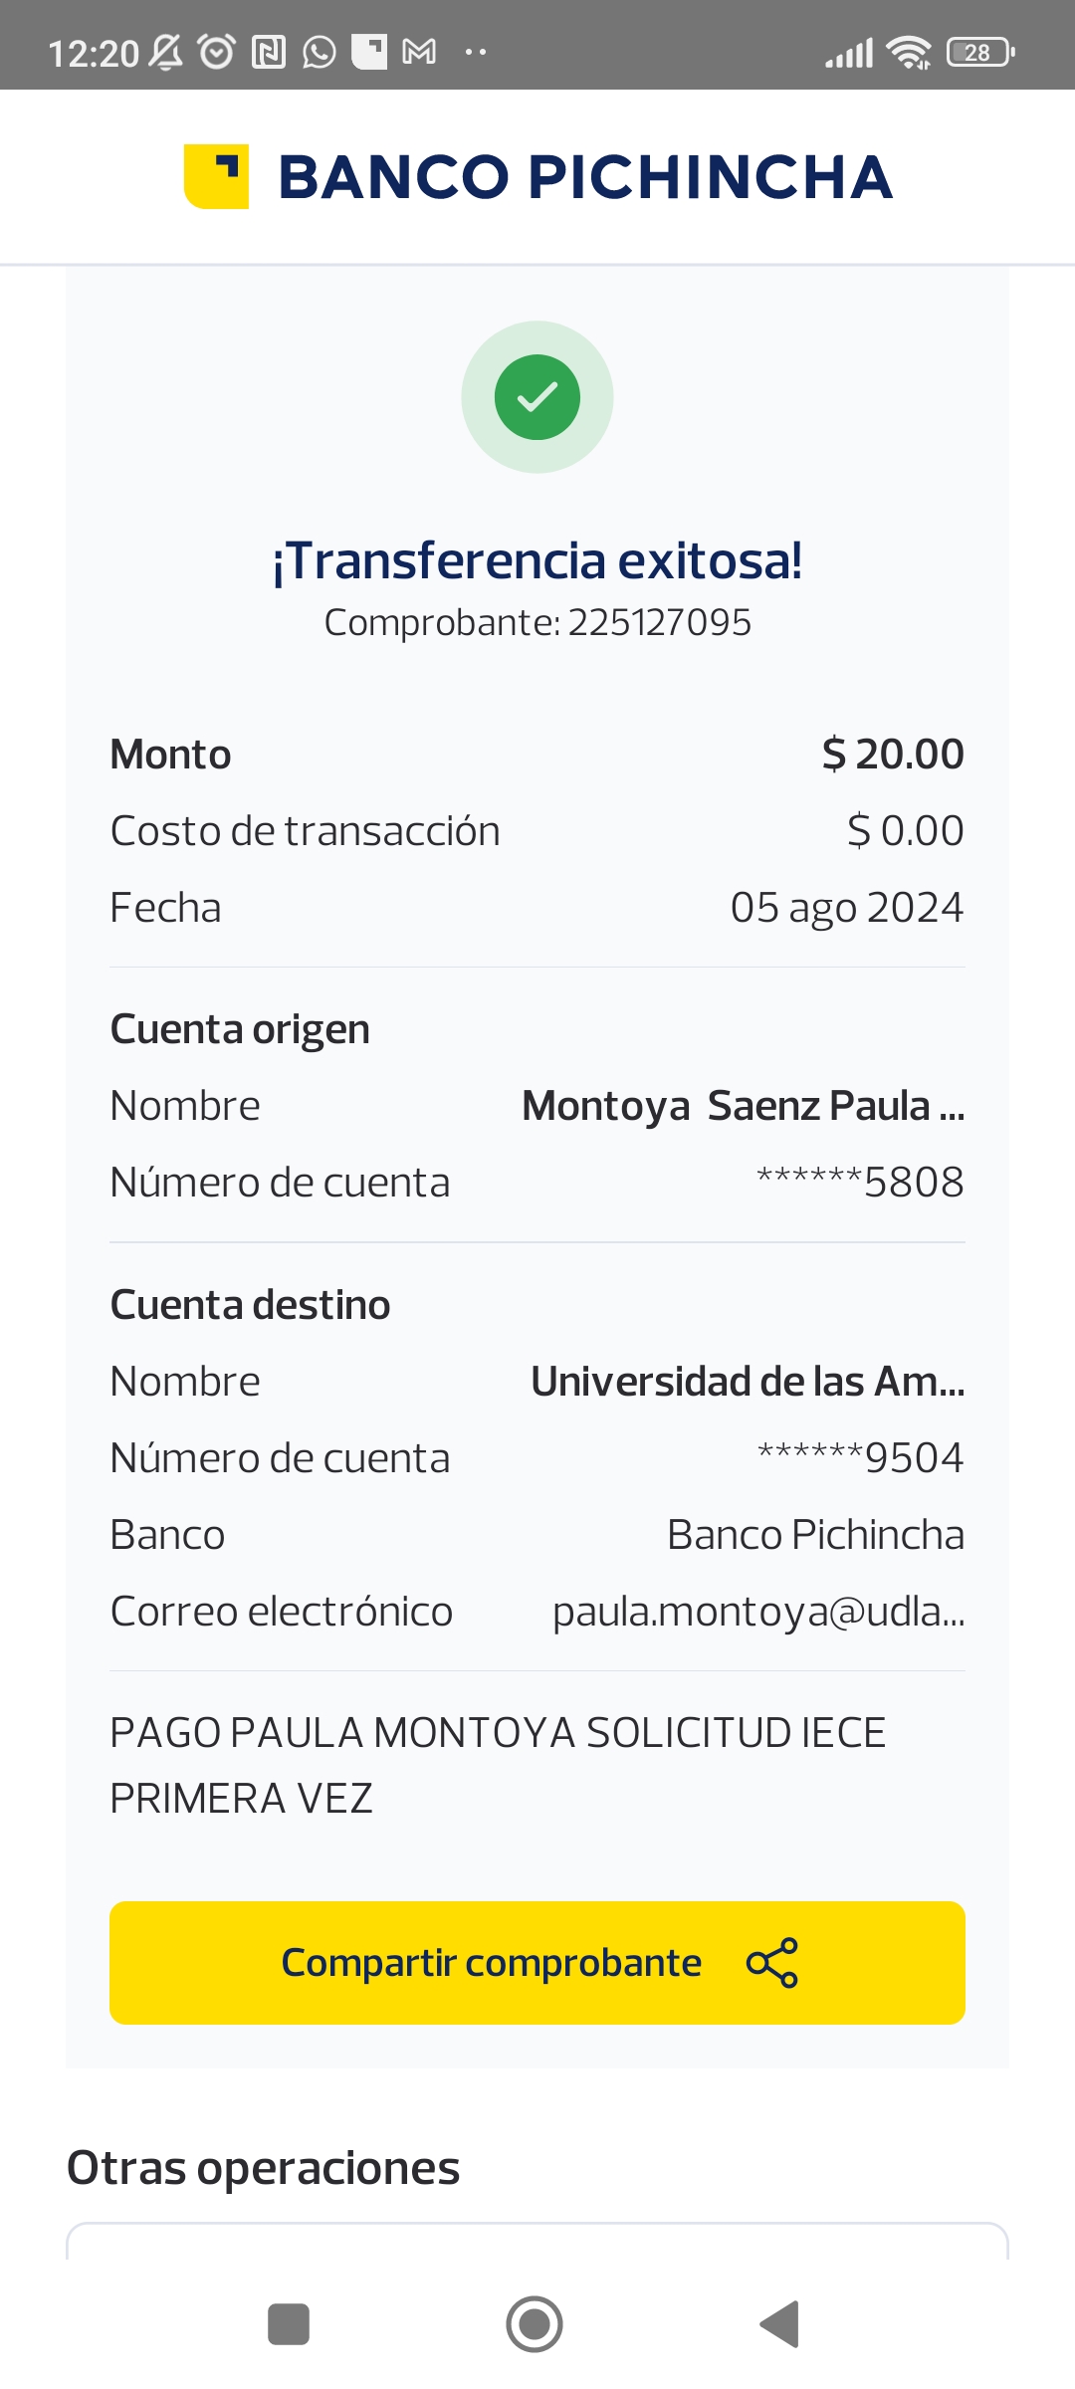Open recent apps with square button

click(x=289, y=2324)
